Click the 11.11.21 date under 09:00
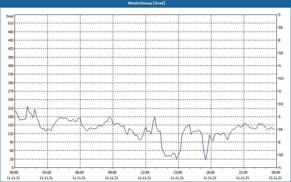 [112, 178]
